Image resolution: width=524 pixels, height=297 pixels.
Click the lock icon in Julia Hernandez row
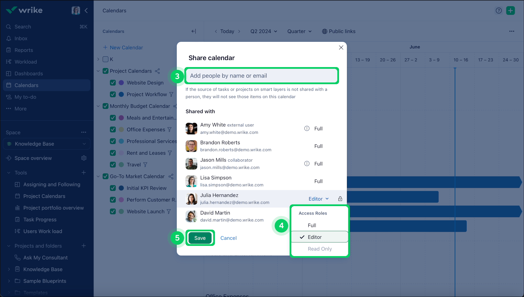point(340,199)
